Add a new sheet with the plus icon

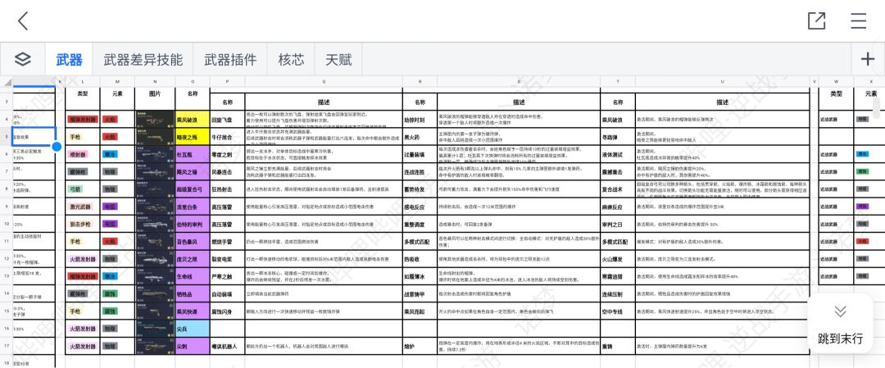coord(868,59)
